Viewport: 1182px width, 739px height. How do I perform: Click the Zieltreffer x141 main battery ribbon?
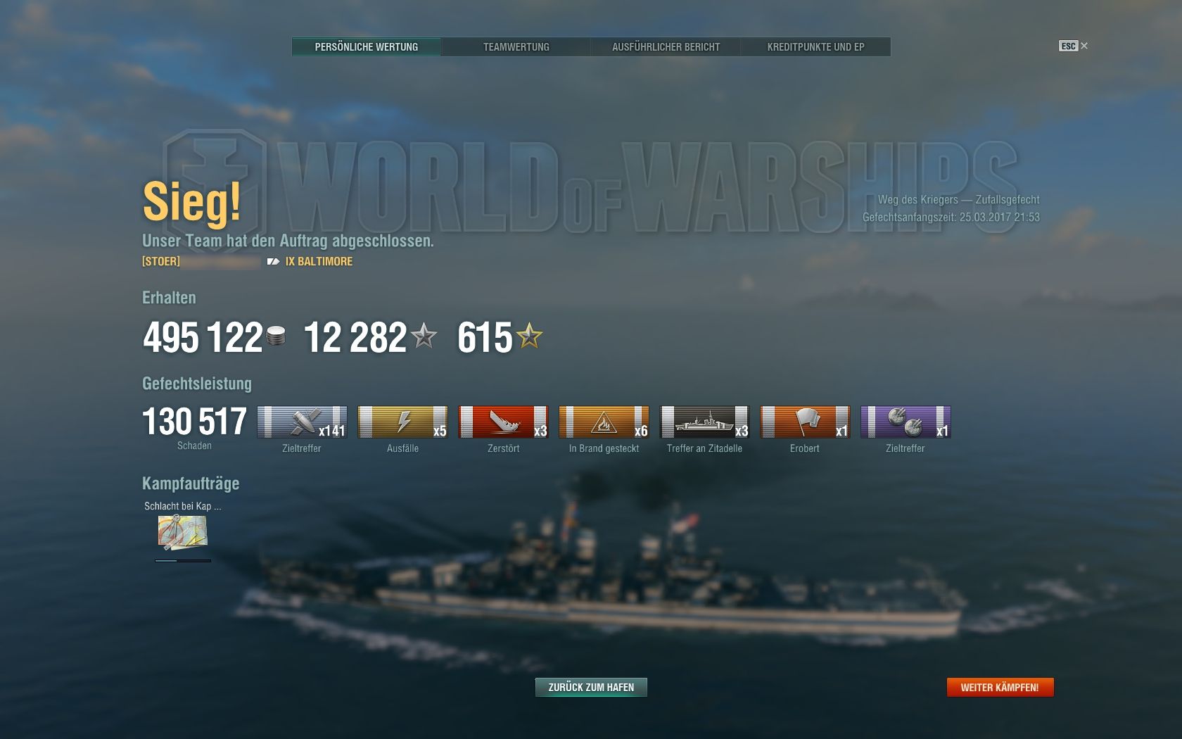click(302, 422)
